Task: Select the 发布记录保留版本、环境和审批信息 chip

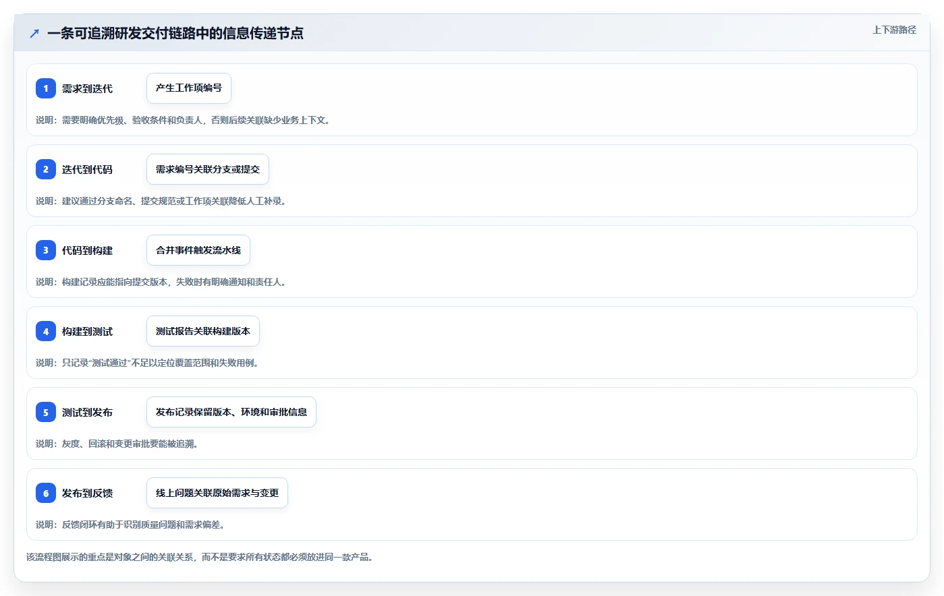Action: pyautogui.click(x=231, y=412)
